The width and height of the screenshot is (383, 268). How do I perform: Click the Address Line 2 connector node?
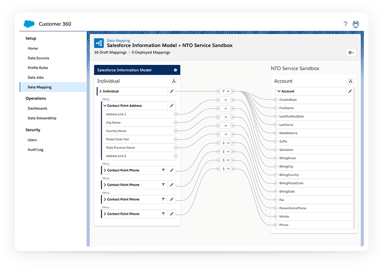tap(176, 156)
